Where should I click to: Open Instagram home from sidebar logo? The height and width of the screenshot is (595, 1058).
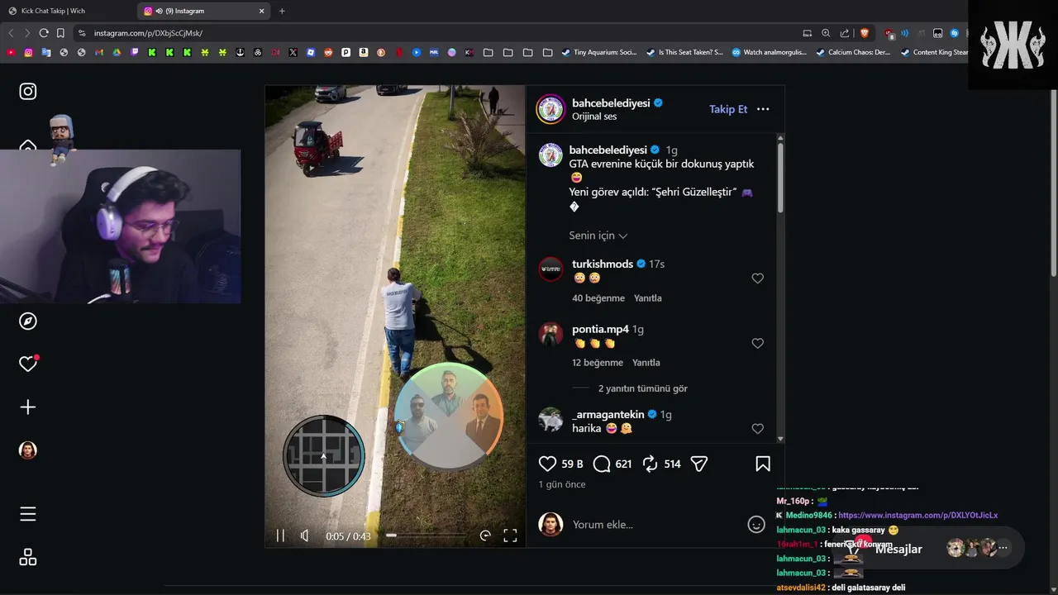point(28,92)
